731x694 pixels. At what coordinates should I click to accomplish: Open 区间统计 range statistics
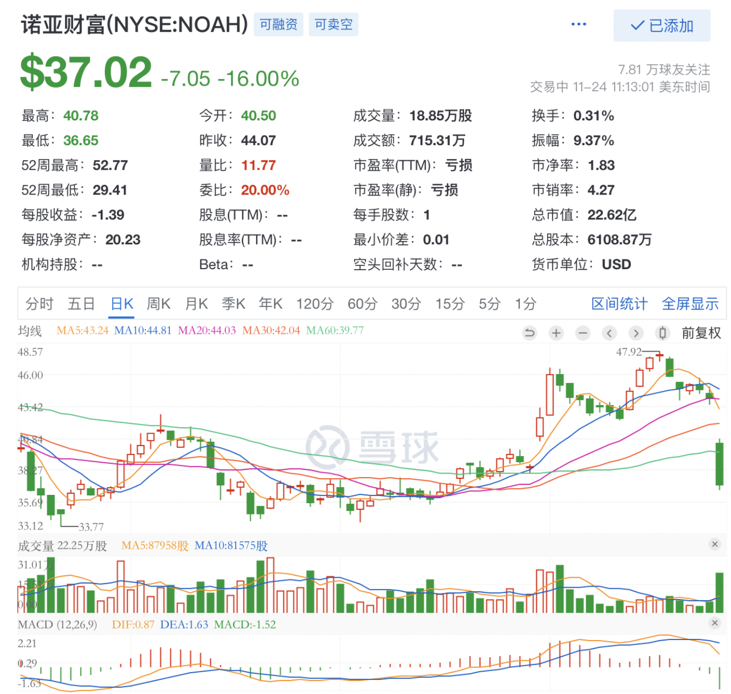(619, 304)
